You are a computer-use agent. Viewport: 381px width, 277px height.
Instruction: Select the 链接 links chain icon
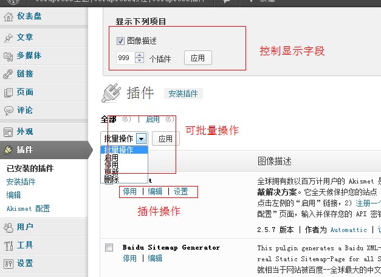coord(9,74)
